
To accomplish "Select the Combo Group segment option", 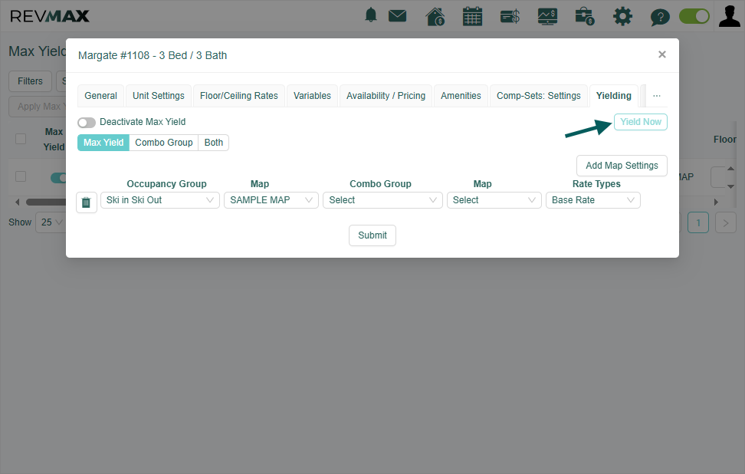I will (163, 143).
